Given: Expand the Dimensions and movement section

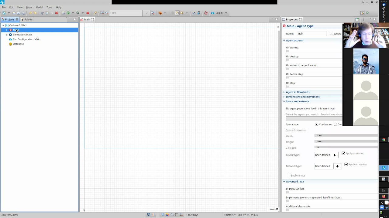Looking at the screenshot, I should tap(302, 97).
